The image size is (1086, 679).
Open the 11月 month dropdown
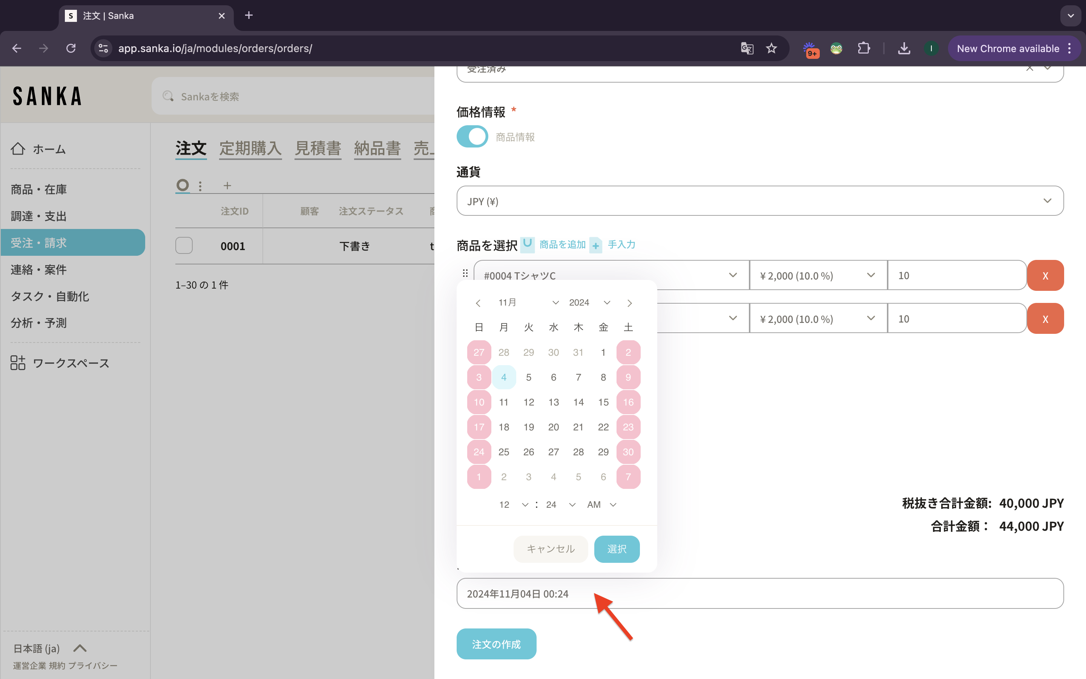[x=528, y=303]
